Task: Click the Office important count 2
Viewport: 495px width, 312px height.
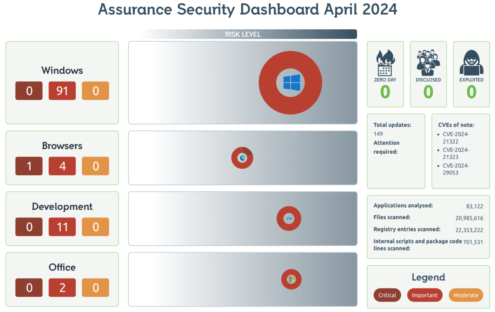Action: tap(62, 288)
